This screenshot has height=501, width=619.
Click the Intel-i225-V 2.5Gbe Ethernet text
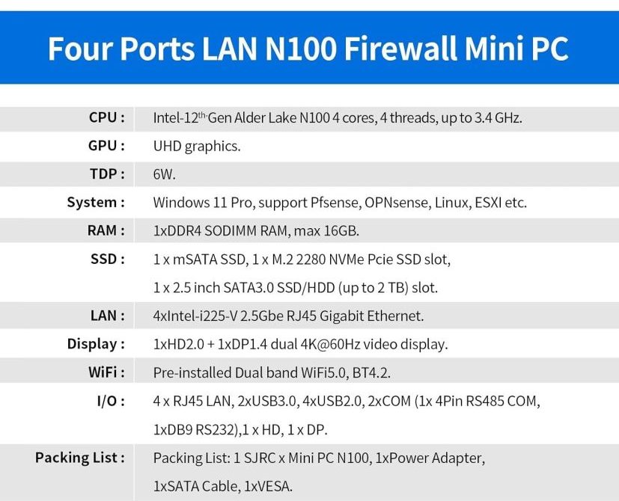click(288, 316)
